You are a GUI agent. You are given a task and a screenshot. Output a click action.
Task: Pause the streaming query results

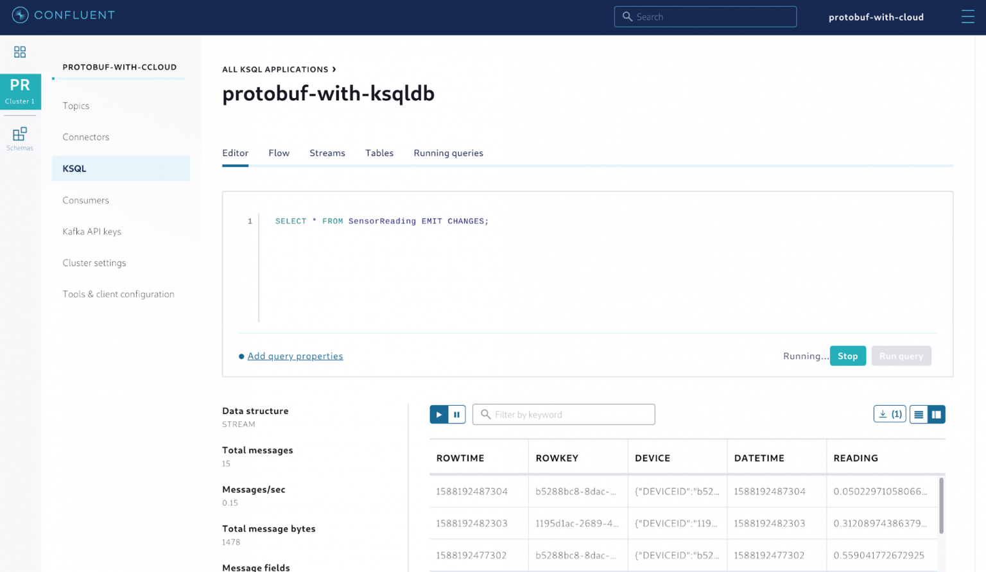pyautogui.click(x=456, y=414)
